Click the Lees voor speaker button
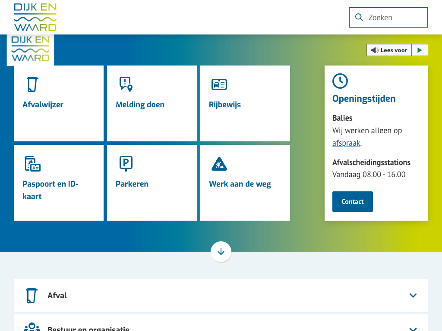 coord(389,50)
